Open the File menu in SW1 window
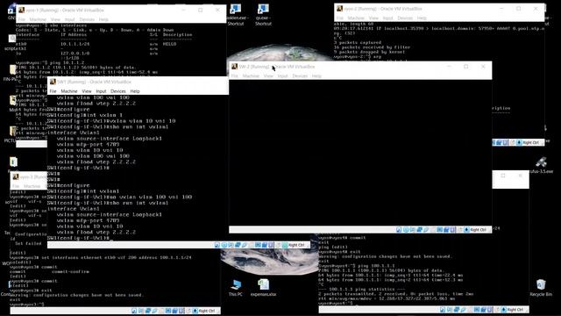 (53, 91)
